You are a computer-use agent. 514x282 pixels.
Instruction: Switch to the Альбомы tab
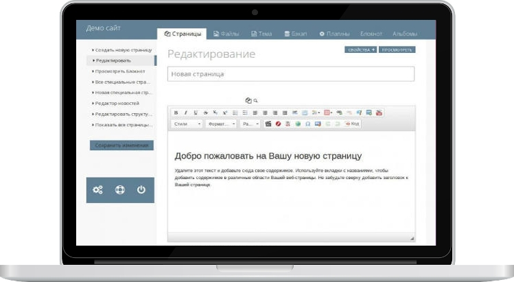405,34
